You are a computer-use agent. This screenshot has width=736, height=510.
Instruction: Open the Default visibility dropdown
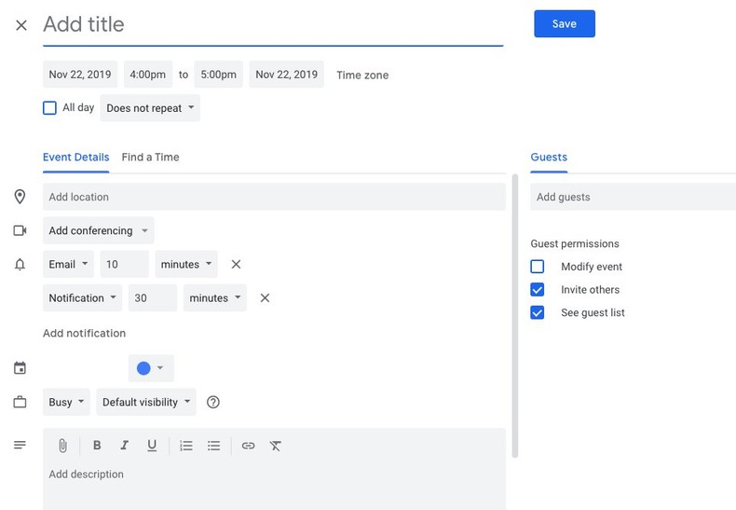click(147, 403)
